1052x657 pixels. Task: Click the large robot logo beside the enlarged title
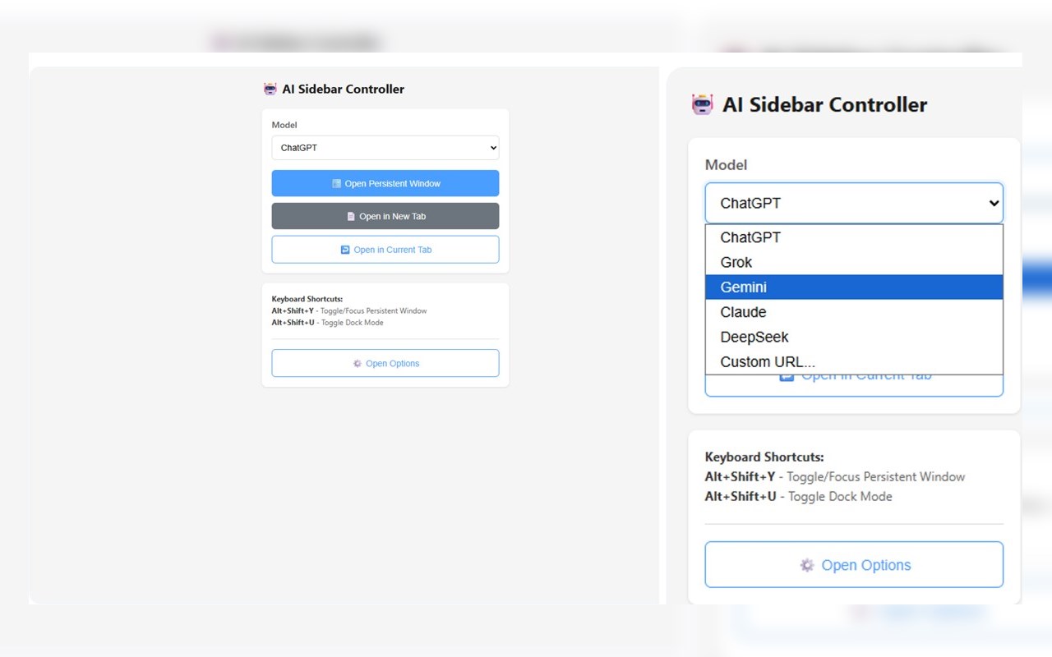click(703, 104)
